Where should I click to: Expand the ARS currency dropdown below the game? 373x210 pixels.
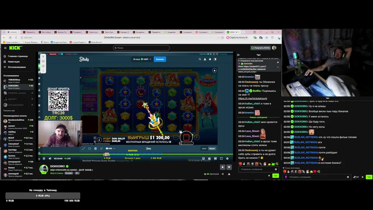pyautogui.click(x=110, y=148)
